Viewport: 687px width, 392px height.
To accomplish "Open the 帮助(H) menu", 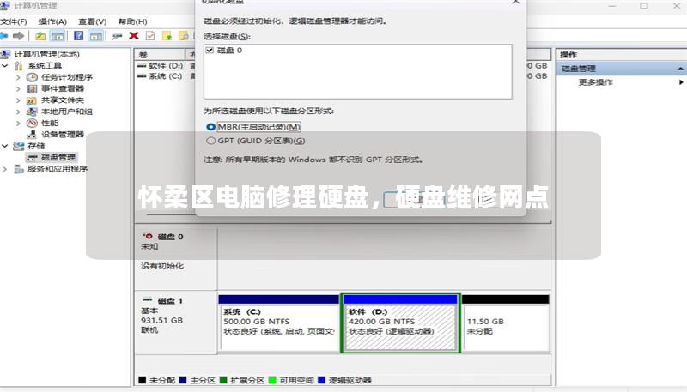I will point(133,21).
